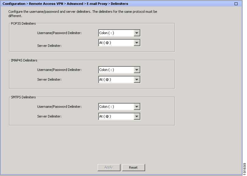Viewport: 247px width, 176px height.
Task: Click IMAP4S Server Delimiter label
Action: point(49,80)
